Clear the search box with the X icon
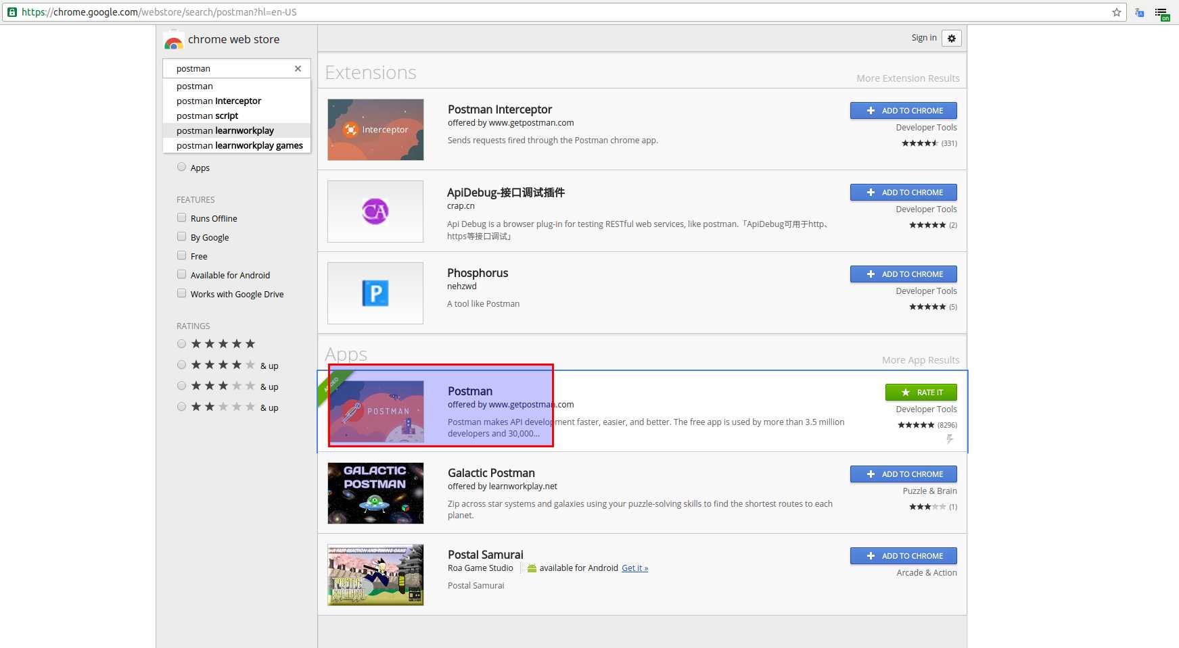The width and height of the screenshot is (1179, 648). pos(298,68)
